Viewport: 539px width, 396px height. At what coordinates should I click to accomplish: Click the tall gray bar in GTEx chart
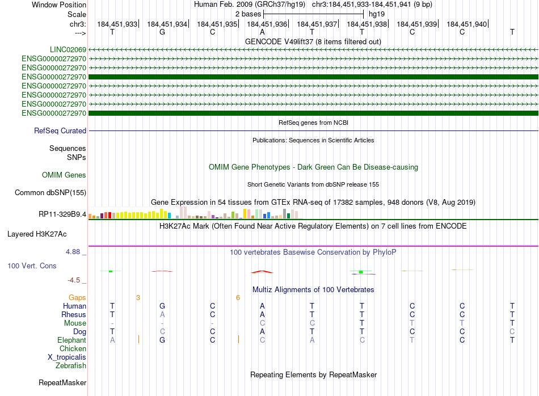pos(284,213)
